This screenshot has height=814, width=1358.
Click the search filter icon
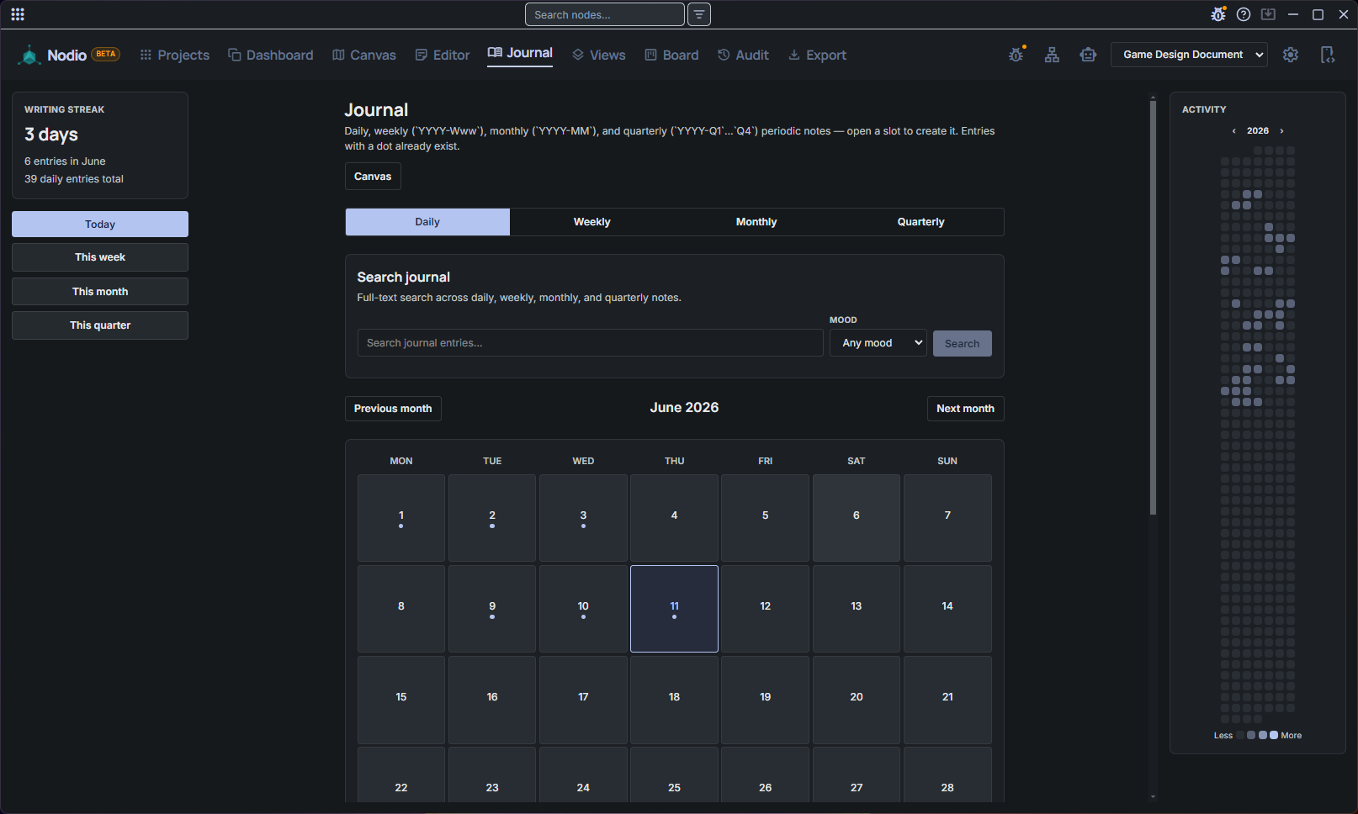point(699,14)
